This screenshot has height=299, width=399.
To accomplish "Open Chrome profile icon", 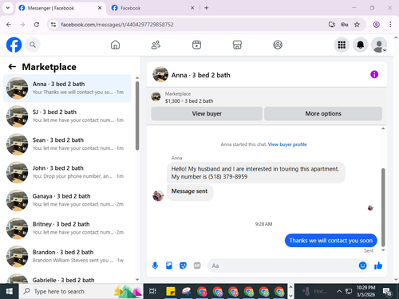I will [377, 25].
